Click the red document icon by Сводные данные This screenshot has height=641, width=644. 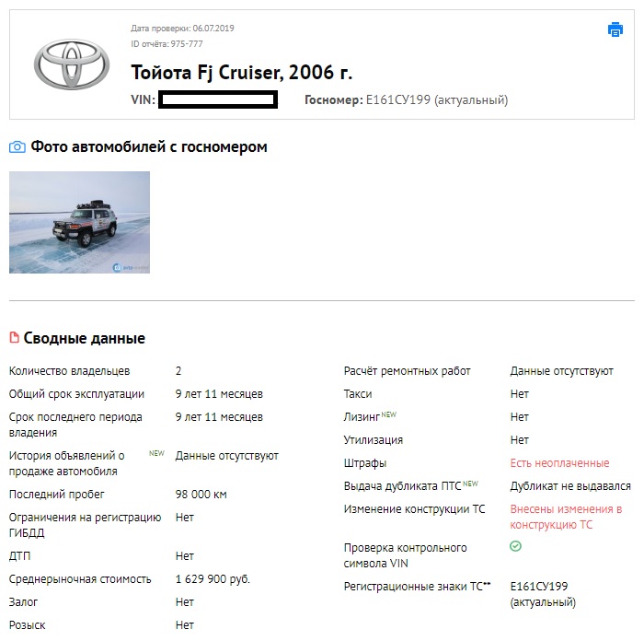15,338
